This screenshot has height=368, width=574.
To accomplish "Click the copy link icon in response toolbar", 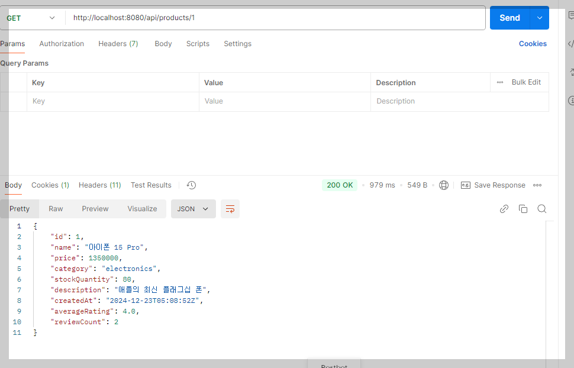I will tap(504, 209).
